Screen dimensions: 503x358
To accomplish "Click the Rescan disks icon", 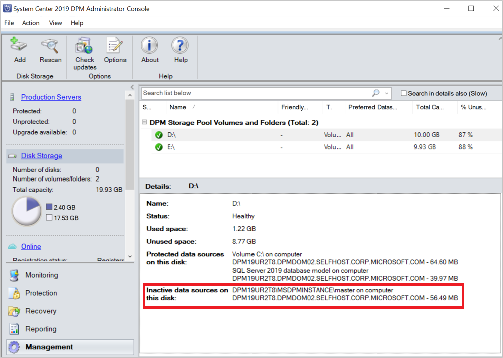I will tap(50, 46).
